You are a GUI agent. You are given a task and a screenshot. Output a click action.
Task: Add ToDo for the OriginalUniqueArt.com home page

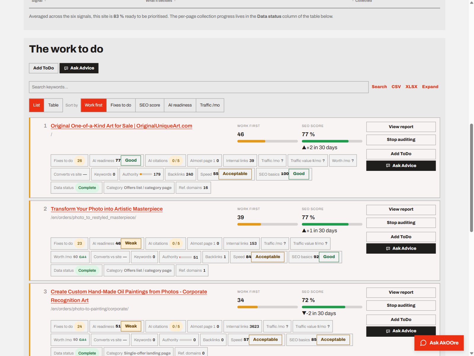coord(401,154)
